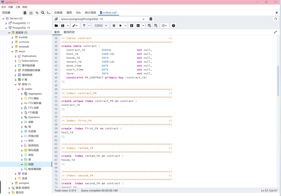
Task: Click the Execute query play button
Action: click(x=121, y=26)
